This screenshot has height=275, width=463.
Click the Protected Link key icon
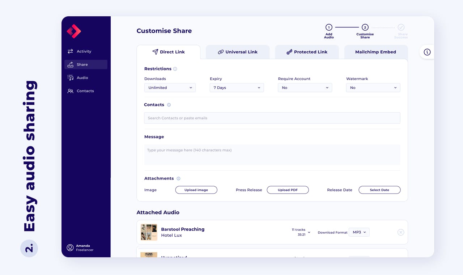click(x=289, y=52)
